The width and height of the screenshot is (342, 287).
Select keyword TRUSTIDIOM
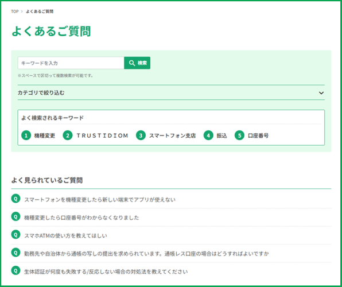pyautogui.click(x=102, y=135)
